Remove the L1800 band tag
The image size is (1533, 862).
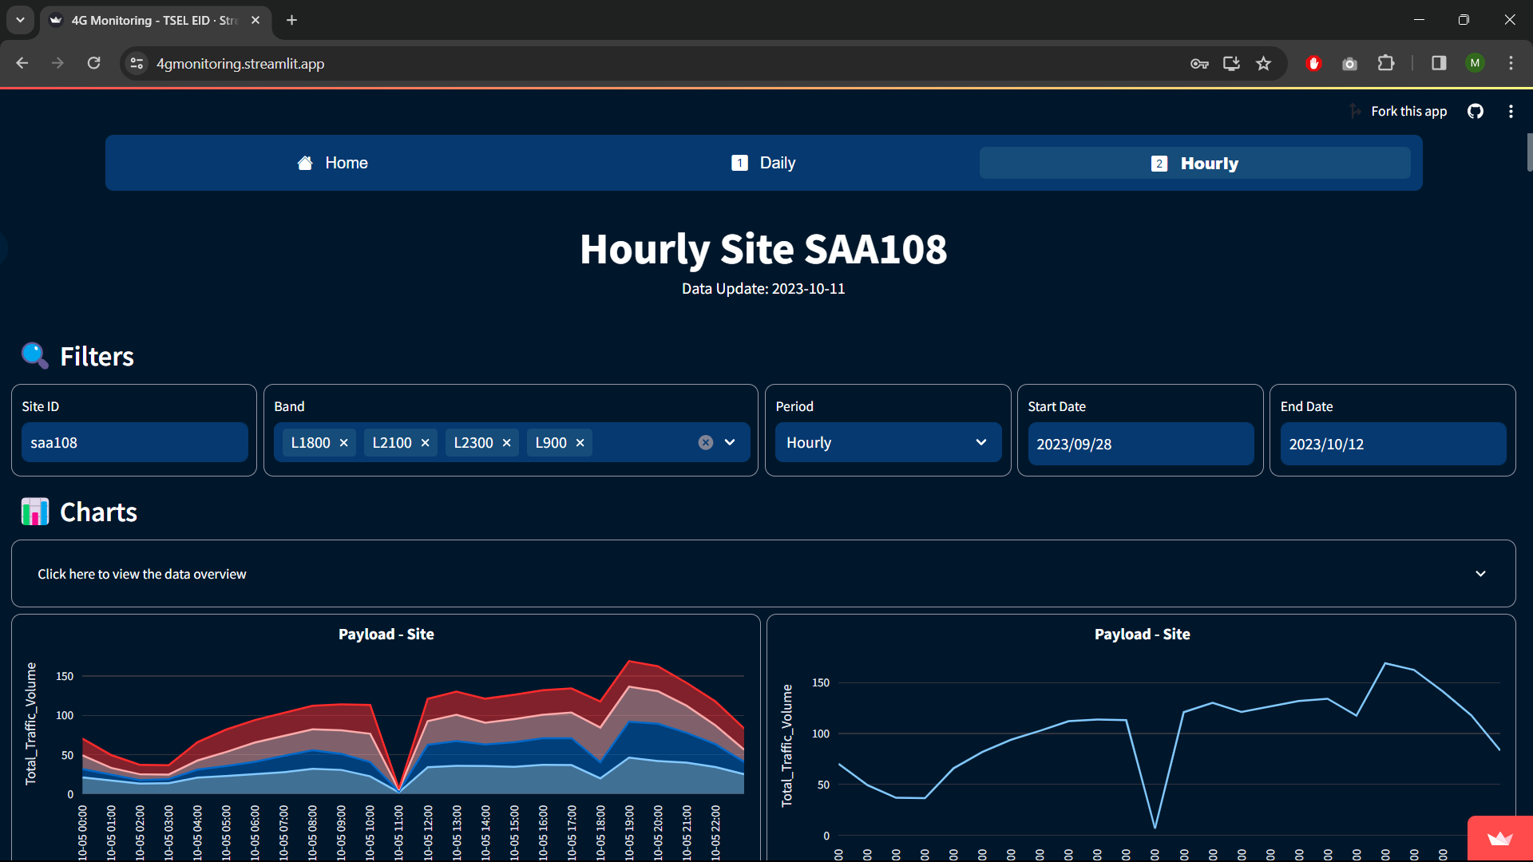344,443
